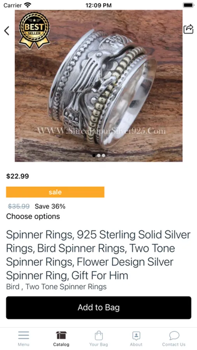The width and height of the screenshot is (197, 350).
Task: Tap Bird, Two Tone Spinner Rings subtitle
Action: click(56, 286)
